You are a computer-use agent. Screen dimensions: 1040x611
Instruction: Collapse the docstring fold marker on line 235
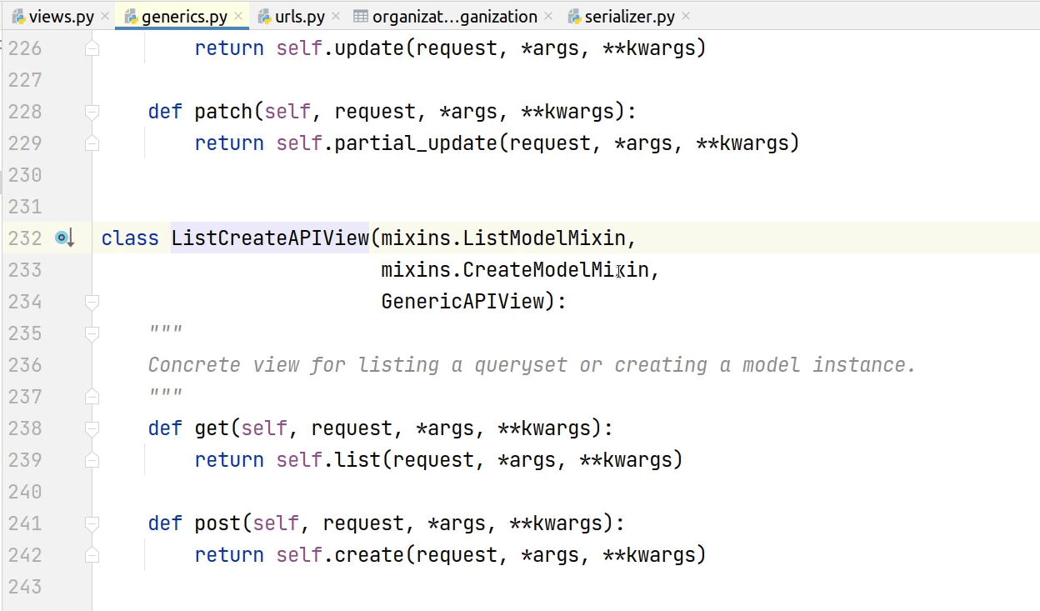coord(92,333)
